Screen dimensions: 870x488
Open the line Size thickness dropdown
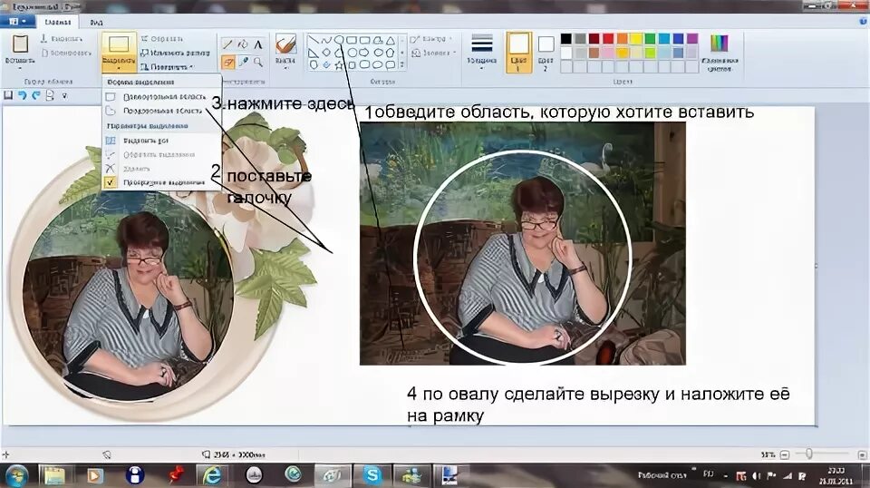click(481, 53)
